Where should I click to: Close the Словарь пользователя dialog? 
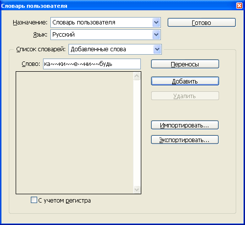[239, 6]
